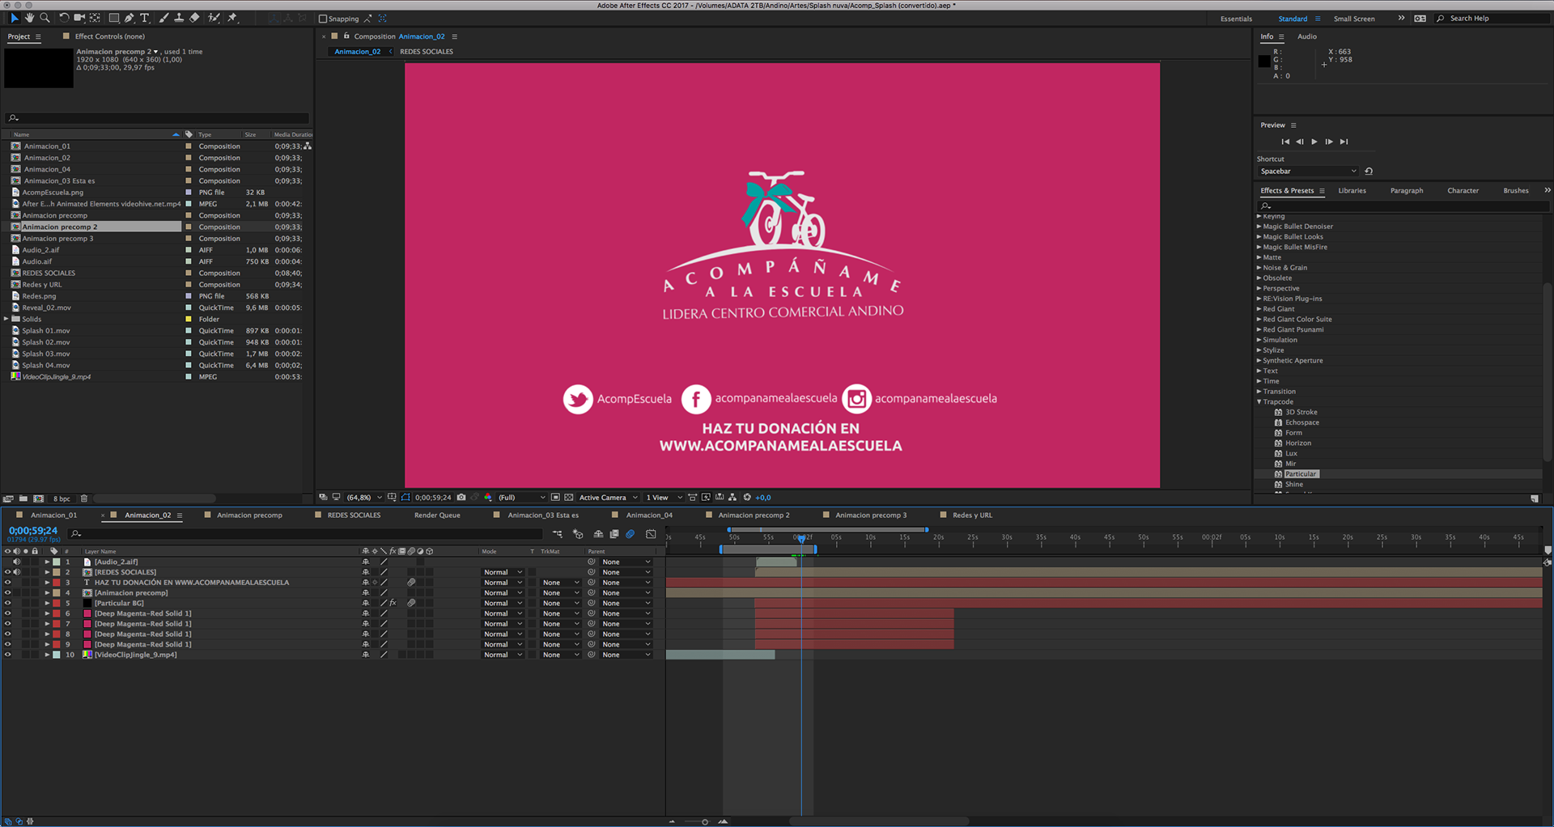Expand the Solids folder in Project
Image resolution: width=1554 pixels, height=827 pixels.
[6, 319]
